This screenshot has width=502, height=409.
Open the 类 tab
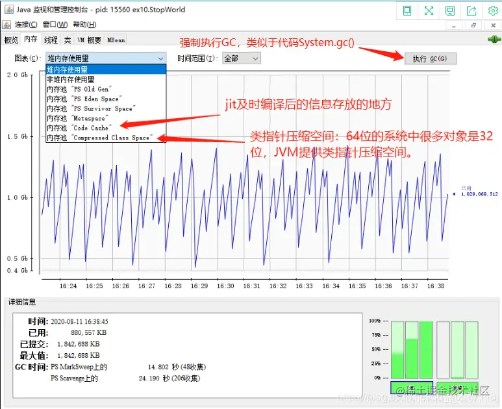[x=68, y=40]
